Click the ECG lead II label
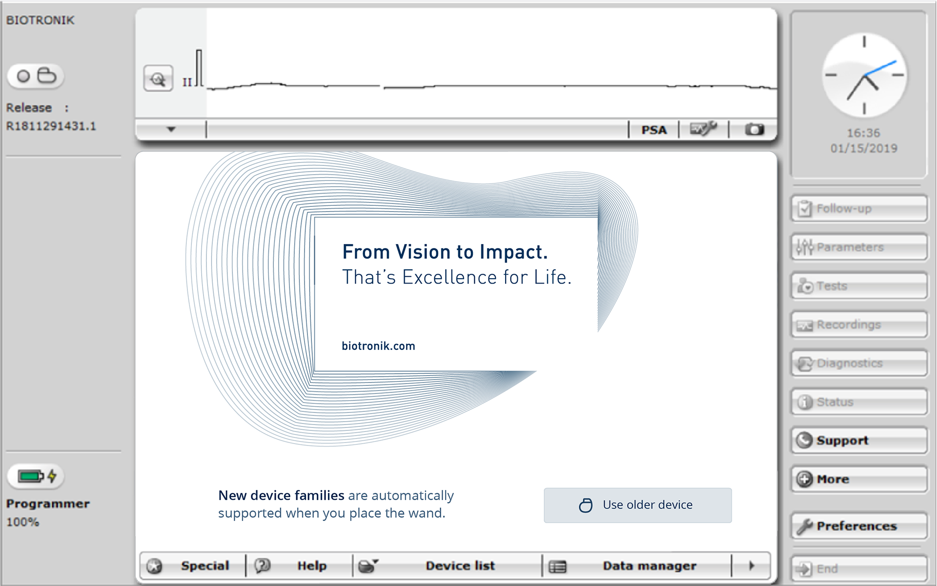Viewport: 937px width, 586px height. [187, 82]
